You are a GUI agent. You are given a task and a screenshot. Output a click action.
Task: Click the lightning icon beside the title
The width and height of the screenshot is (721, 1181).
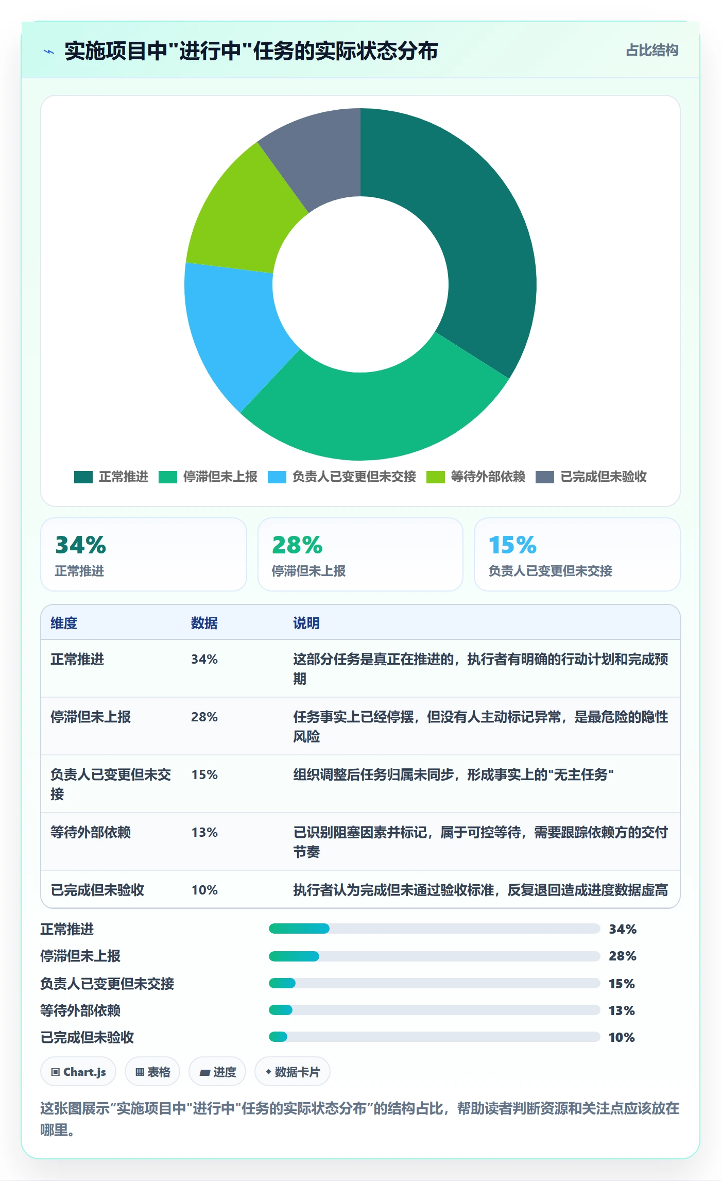(x=49, y=52)
